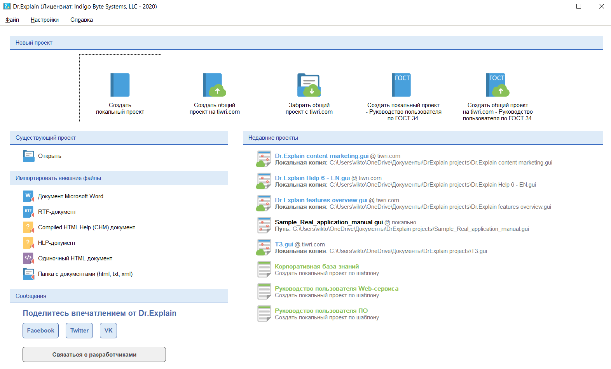Click the Открыть existing project label
Screen dimensions: 611x369
pyautogui.click(x=50, y=156)
